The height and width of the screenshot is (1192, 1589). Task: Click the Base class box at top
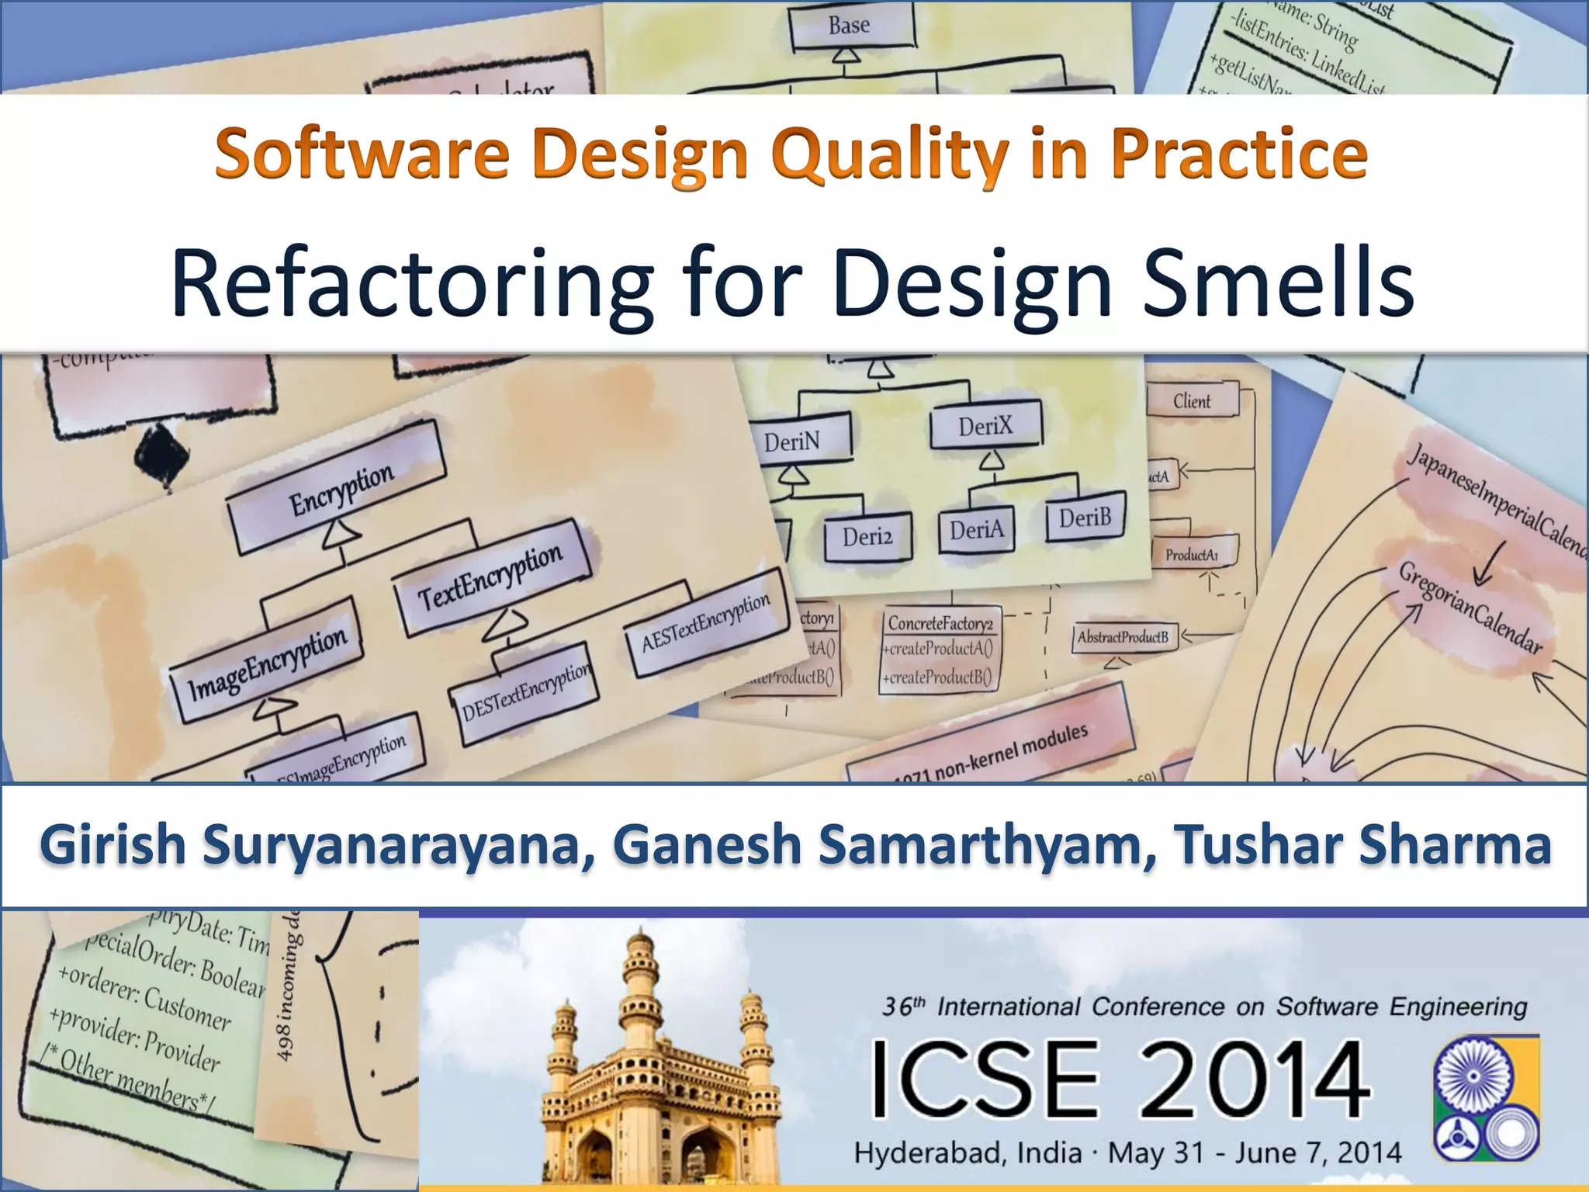click(x=850, y=26)
